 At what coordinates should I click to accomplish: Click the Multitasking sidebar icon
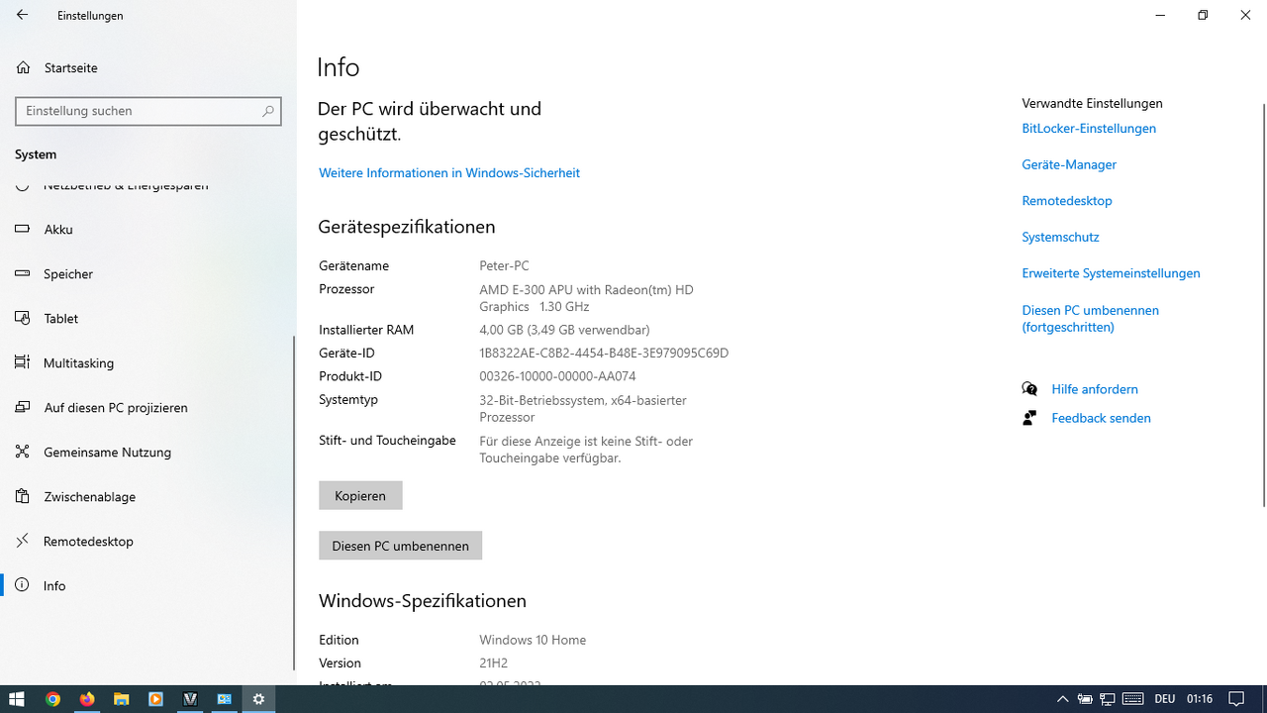point(23,362)
